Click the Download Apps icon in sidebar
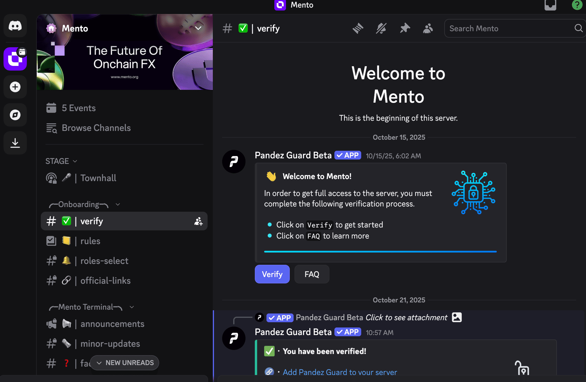The image size is (586, 382). pyautogui.click(x=15, y=143)
